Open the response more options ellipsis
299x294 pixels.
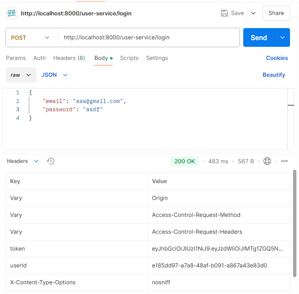click(x=284, y=161)
